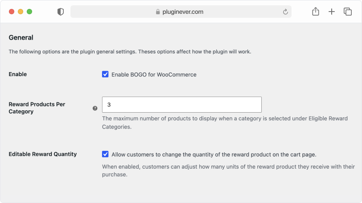Toggle the Editable Reward Quantity checkbox
The height and width of the screenshot is (203, 362).
(105, 154)
